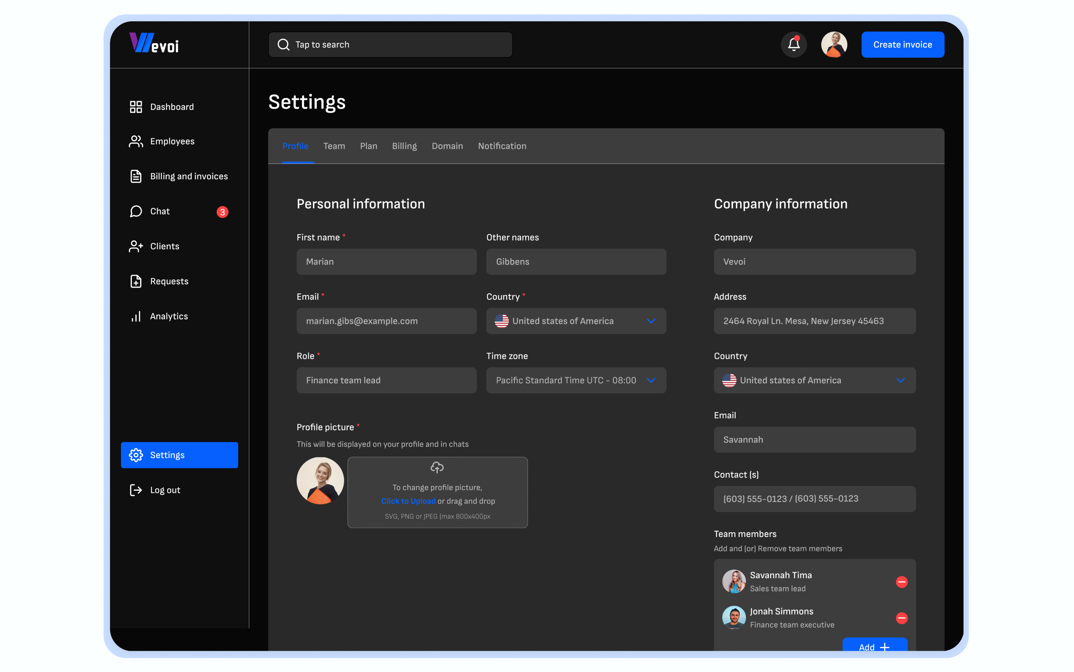Open Billing and invoices page
The image size is (1074, 672).
point(179,176)
